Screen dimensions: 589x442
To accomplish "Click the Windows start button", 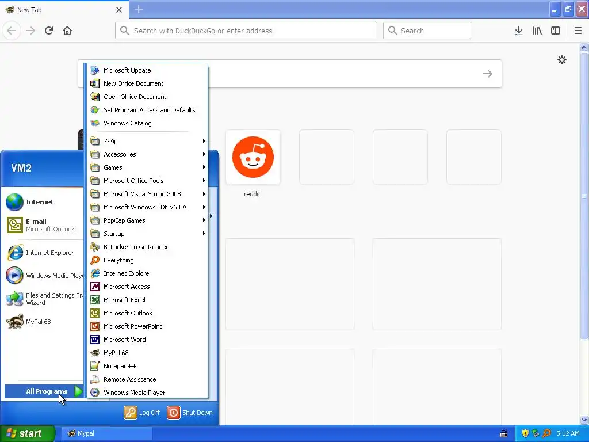I will point(27,433).
